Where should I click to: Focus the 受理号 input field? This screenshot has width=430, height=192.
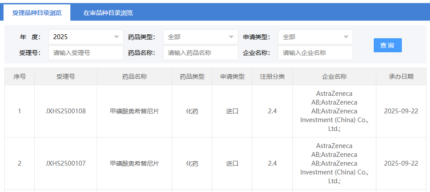(86, 53)
